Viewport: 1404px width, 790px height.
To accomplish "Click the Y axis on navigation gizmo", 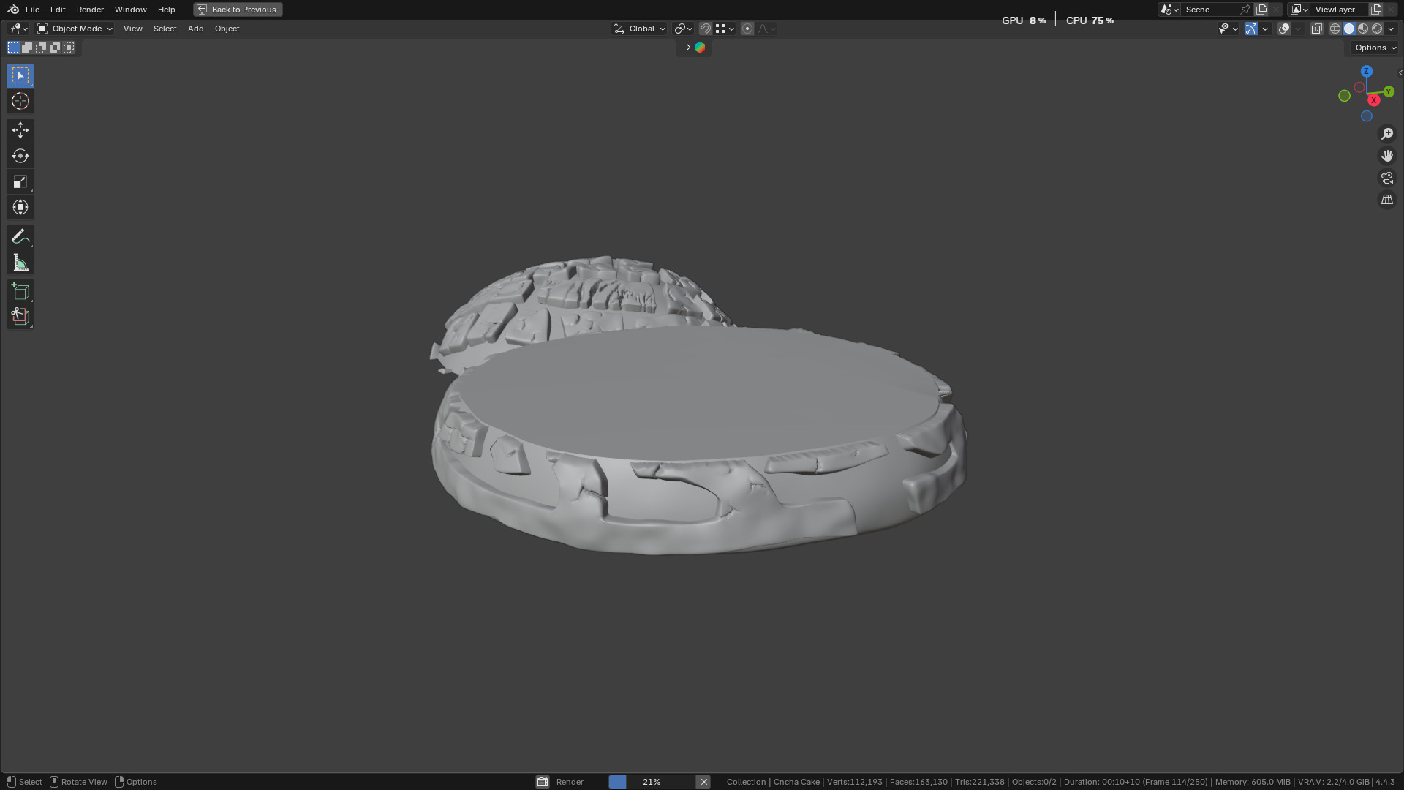I will point(1389,91).
